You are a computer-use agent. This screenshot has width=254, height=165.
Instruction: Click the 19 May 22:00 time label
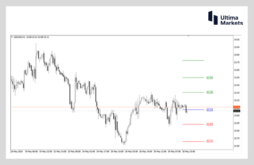pos(46,151)
